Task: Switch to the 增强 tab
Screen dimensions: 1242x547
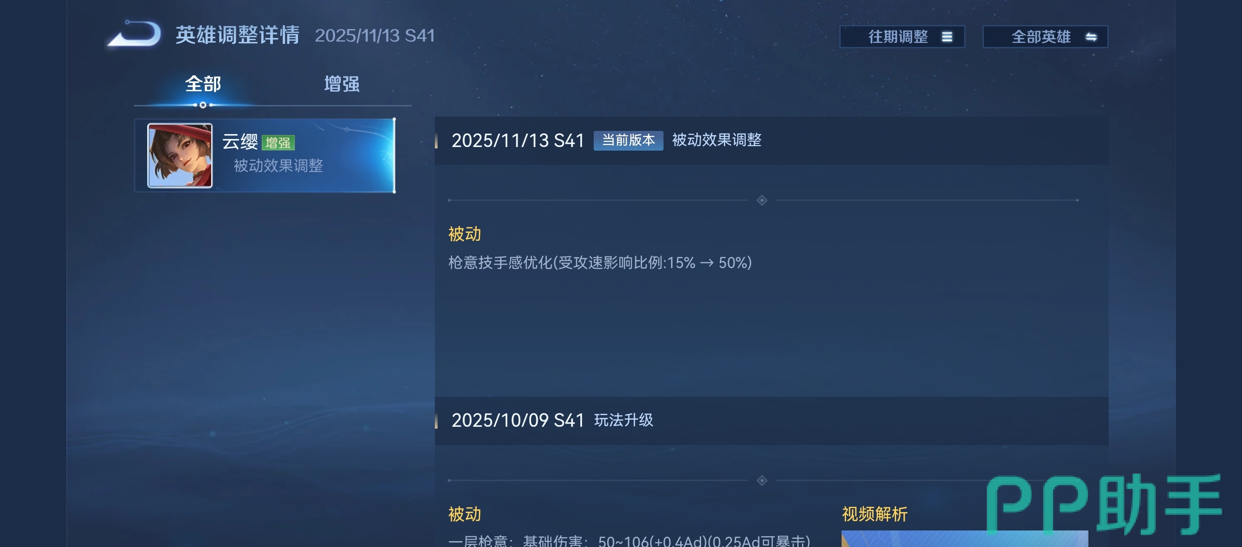Action: tap(342, 84)
